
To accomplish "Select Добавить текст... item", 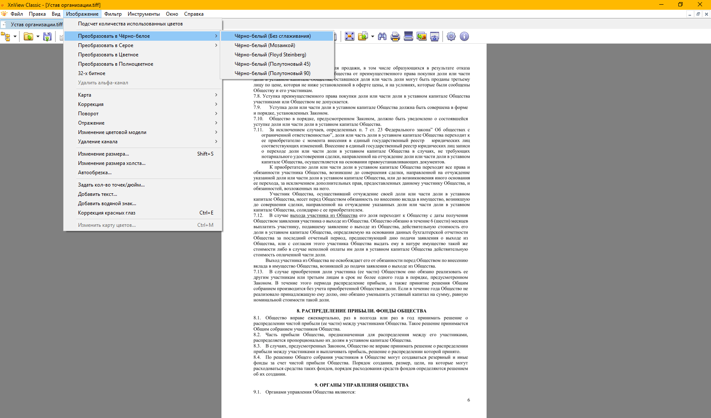I will coord(143,194).
